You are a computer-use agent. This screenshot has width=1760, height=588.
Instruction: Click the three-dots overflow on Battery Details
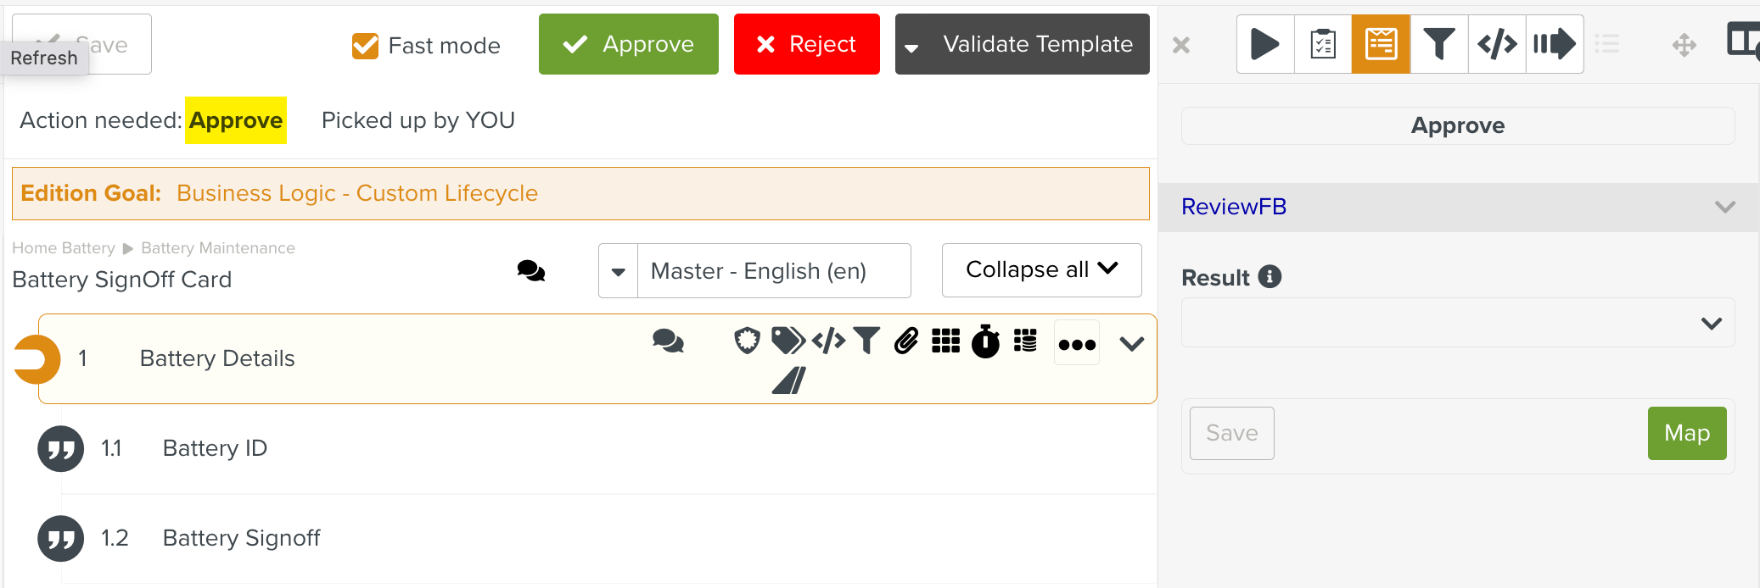click(1076, 343)
